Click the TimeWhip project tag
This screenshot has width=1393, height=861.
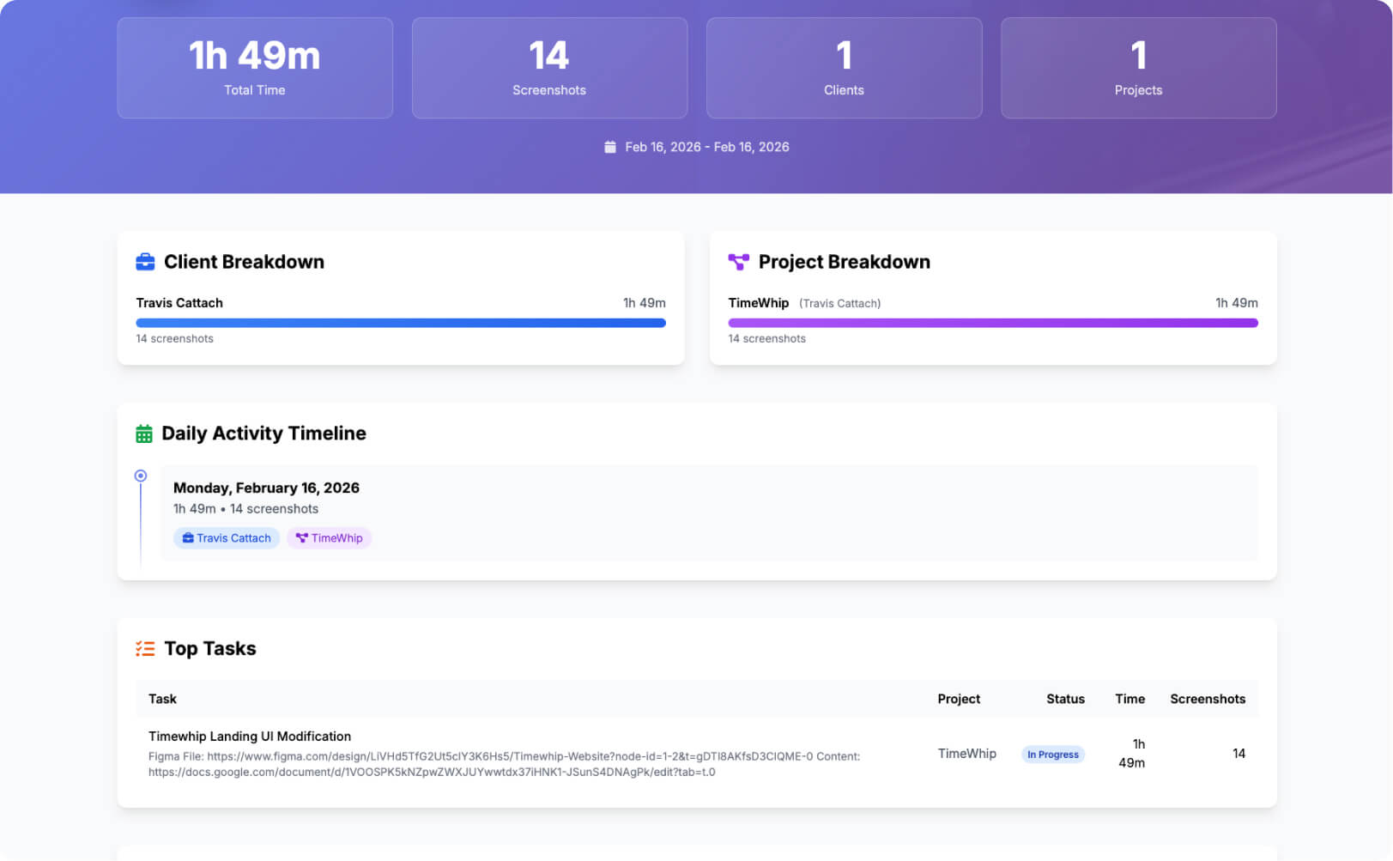click(x=329, y=538)
